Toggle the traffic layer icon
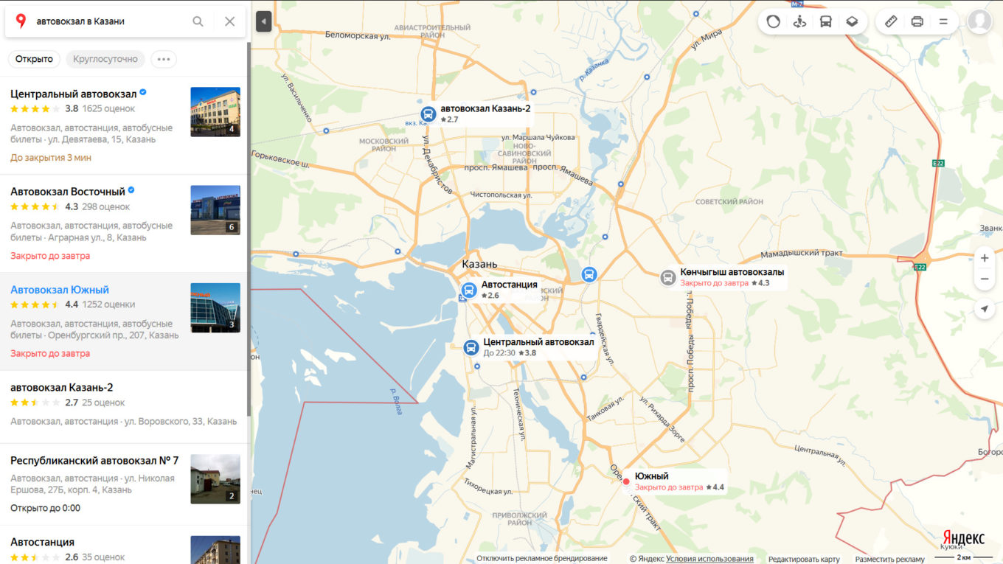Screen dimensions: 1003x564 click(x=773, y=21)
